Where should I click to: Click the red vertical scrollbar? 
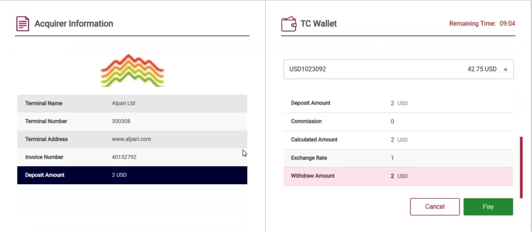[x=521, y=167]
